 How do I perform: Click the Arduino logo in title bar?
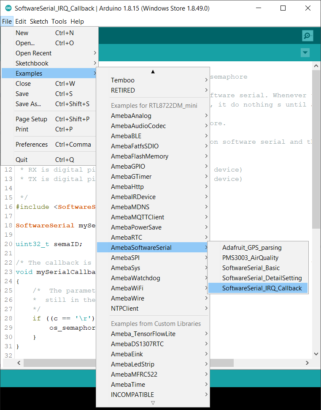(x=8, y=8)
